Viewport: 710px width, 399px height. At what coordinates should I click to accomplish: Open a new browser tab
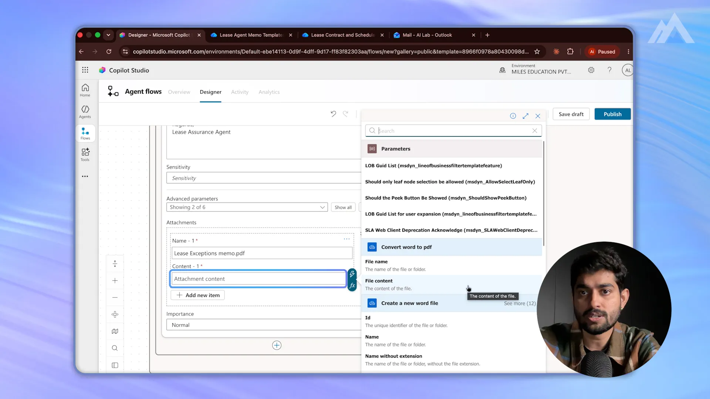(x=487, y=35)
